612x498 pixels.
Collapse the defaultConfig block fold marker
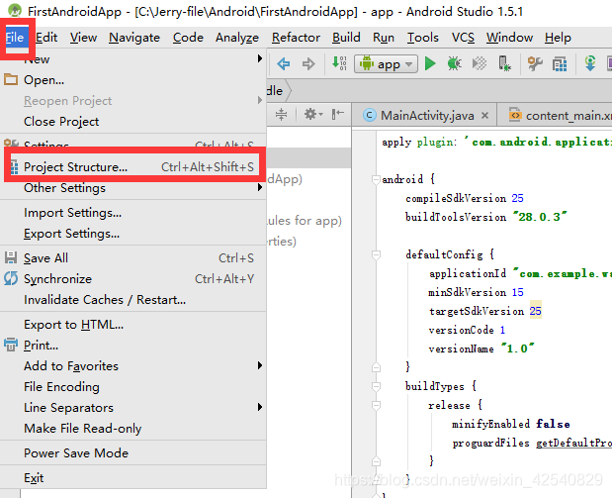tap(376, 255)
